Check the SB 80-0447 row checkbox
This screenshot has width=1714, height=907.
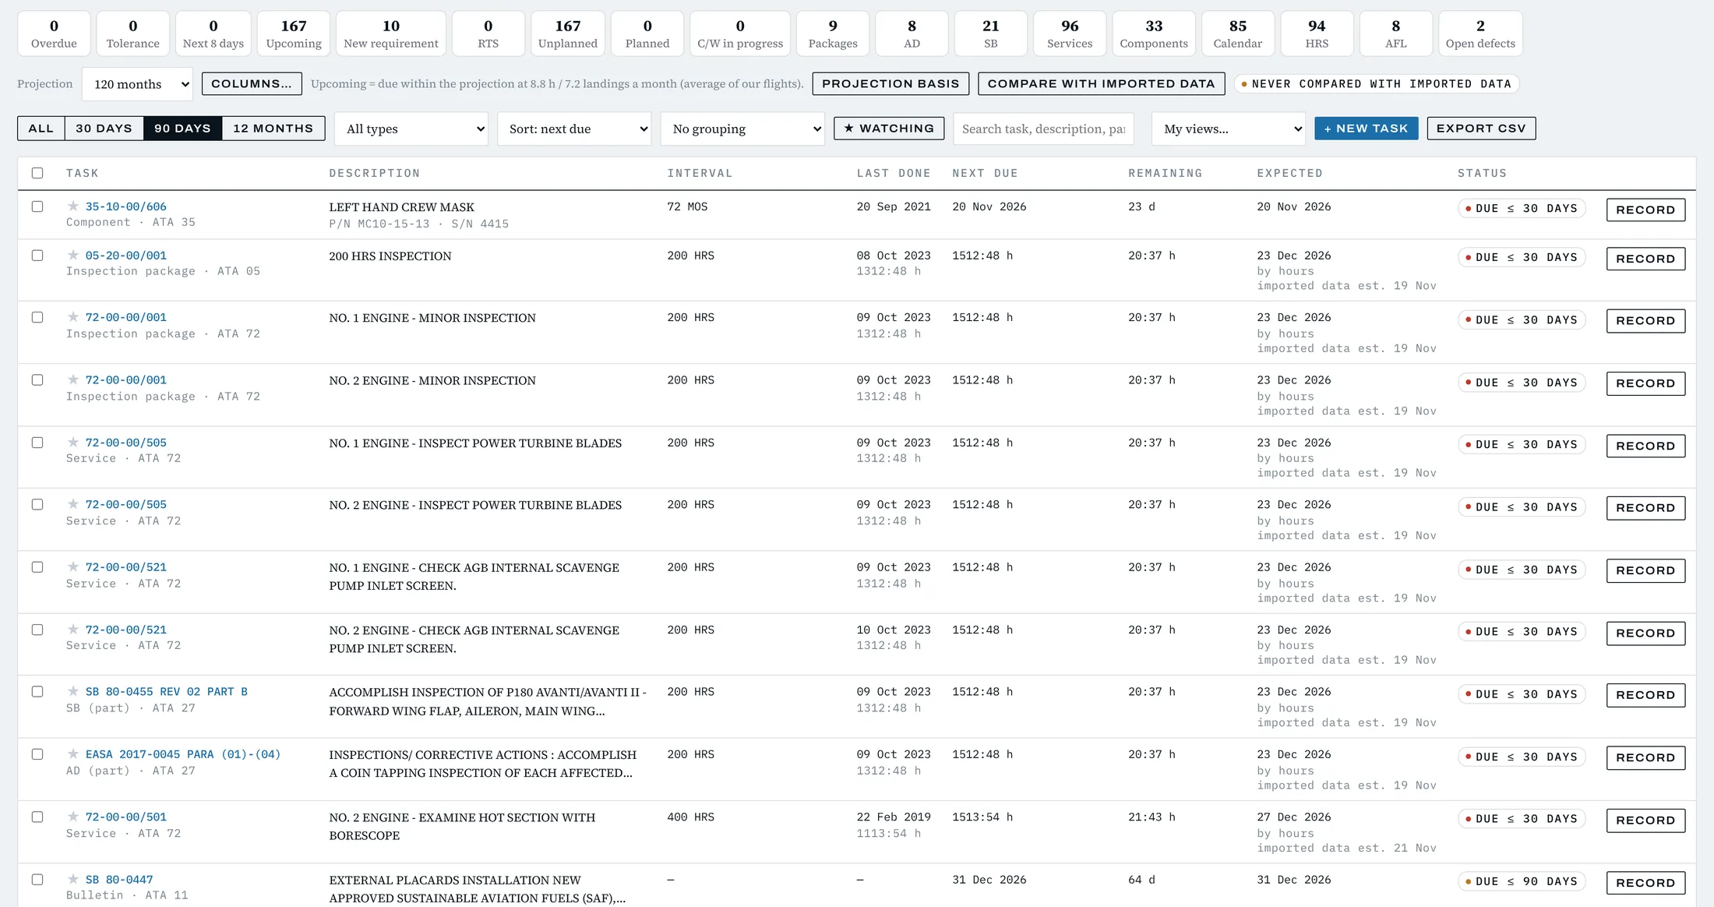(x=37, y=880)
